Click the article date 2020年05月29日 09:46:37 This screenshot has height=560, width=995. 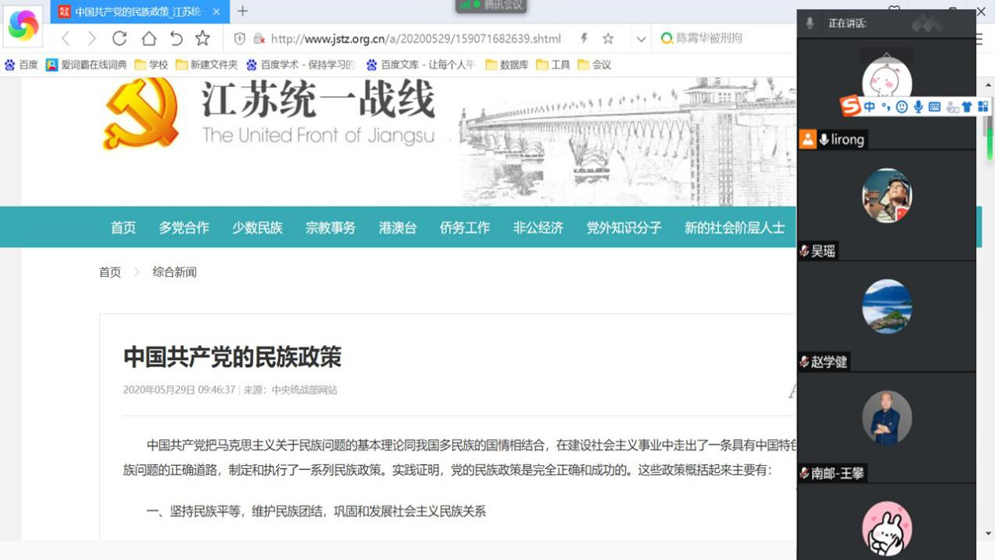(x=180, y=390)
